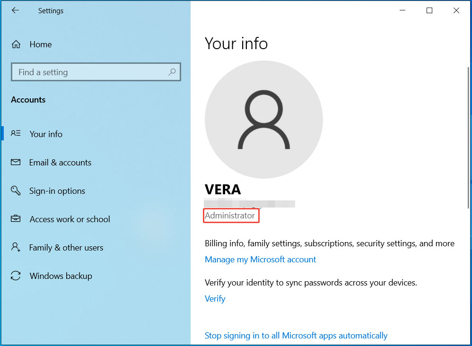472x346 pixels.
Task: Open Sign-in options via the key icon
Action: click(x=16, y=190)
